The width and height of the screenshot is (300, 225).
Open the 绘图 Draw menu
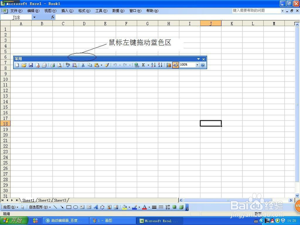[x=11, y=207]
